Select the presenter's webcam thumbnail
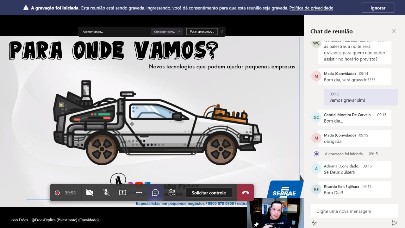The image size is (405, 228). (275, 213)
